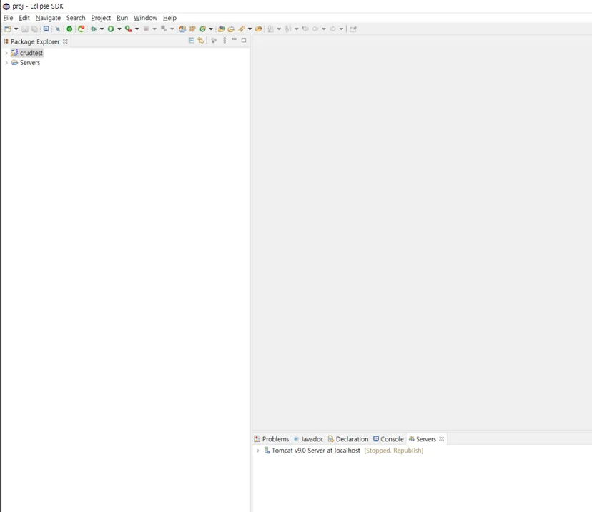Open the Run dropdown arrow beside Run button

point(119,29)
